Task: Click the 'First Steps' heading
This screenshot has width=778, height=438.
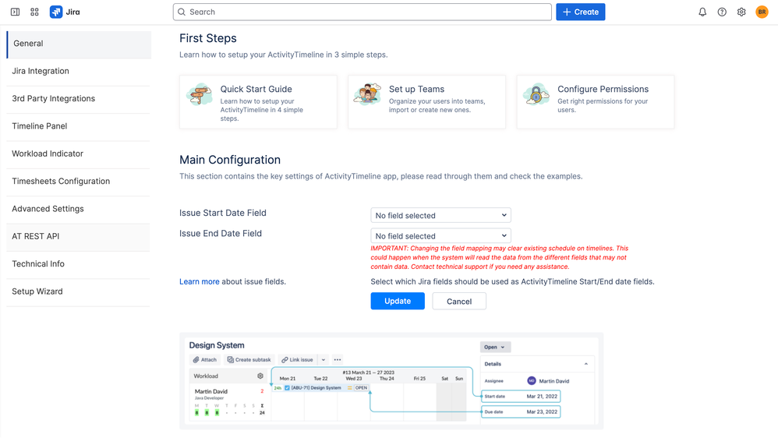Action: [x=208, y=38]
